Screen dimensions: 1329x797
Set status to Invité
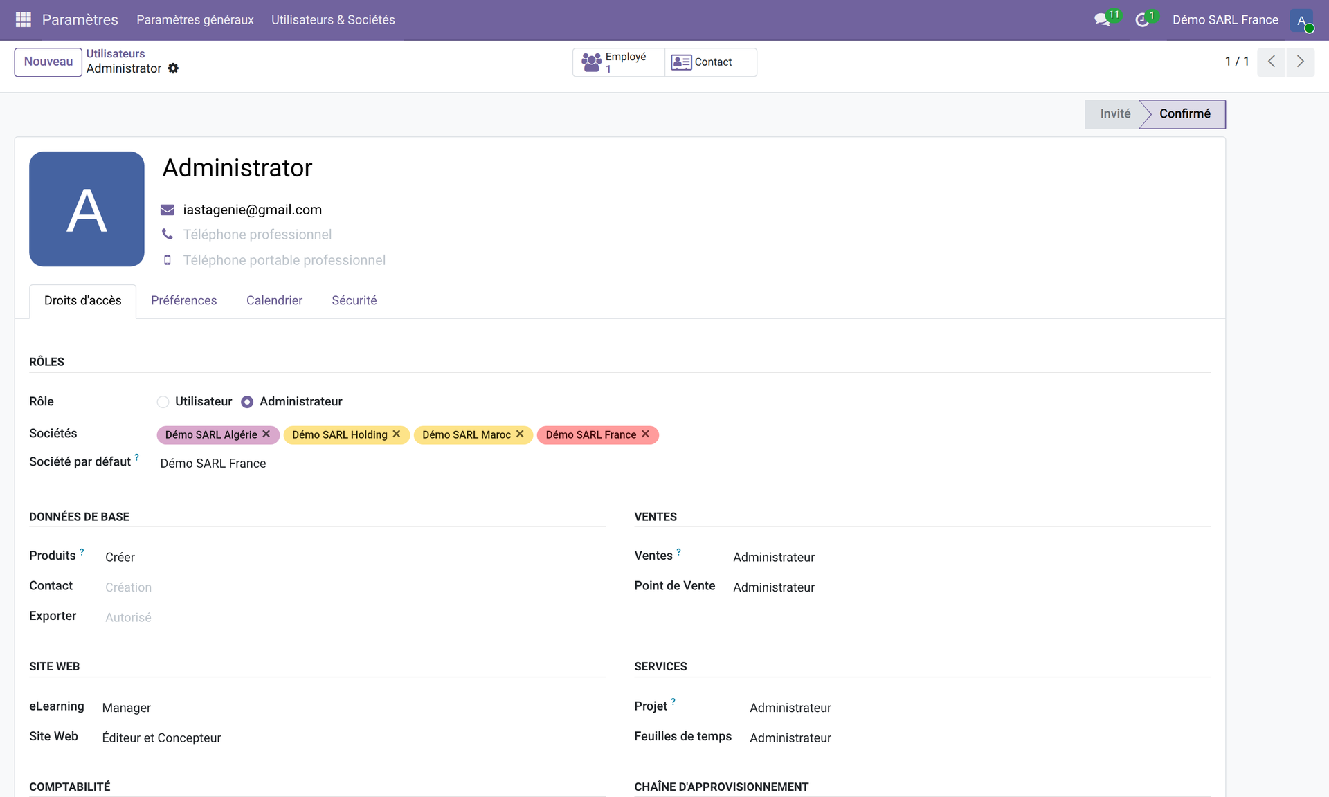(1114, 114)
